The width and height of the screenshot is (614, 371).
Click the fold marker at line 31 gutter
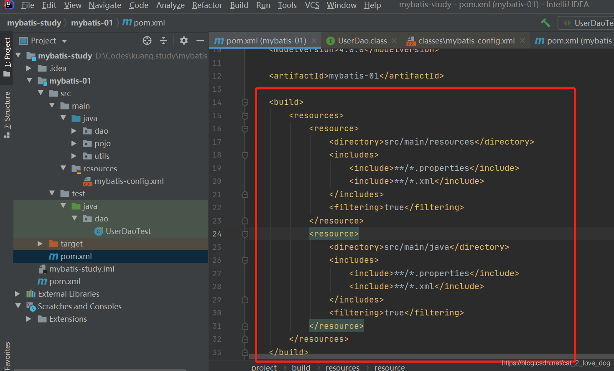(245, 326)
